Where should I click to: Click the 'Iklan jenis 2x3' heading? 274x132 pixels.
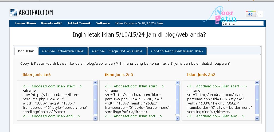119,75
